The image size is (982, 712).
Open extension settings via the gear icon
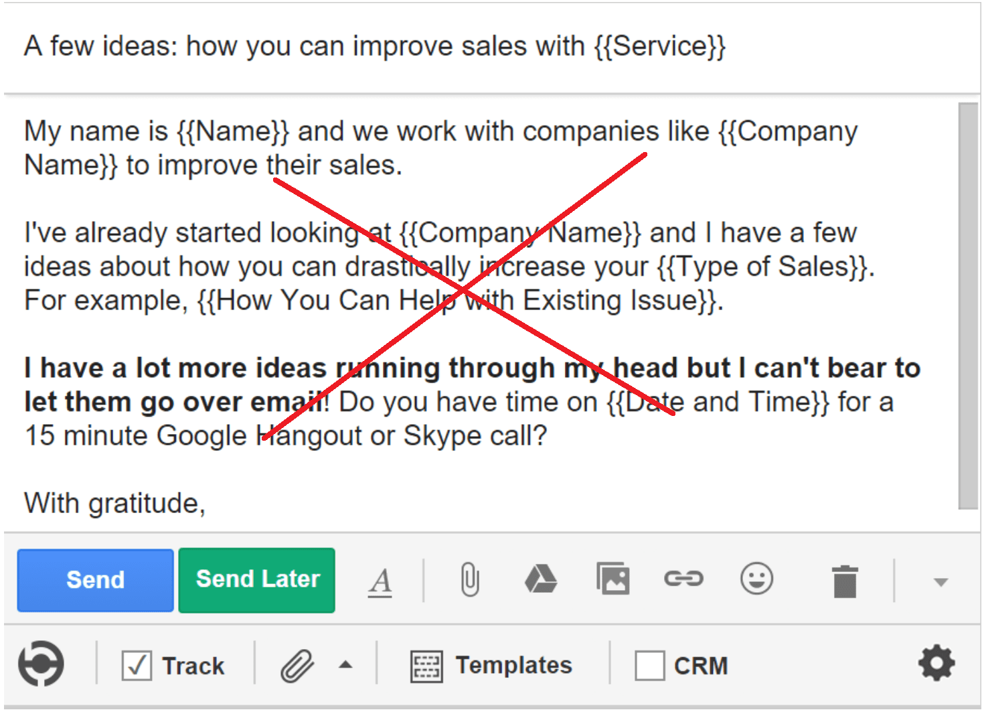click(x=936, y=664)
